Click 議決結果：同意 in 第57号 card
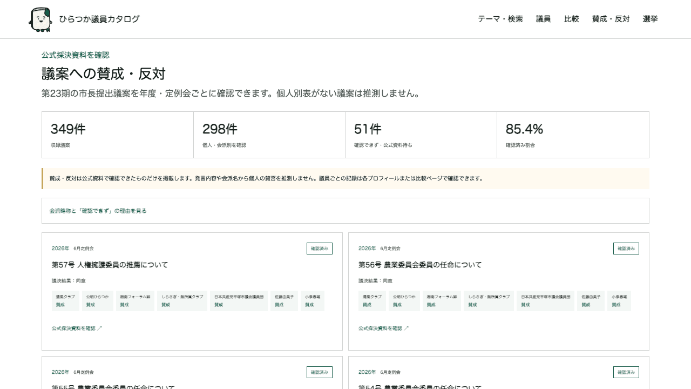This screenshot has width=691, height=389. [x=69, y=281]
